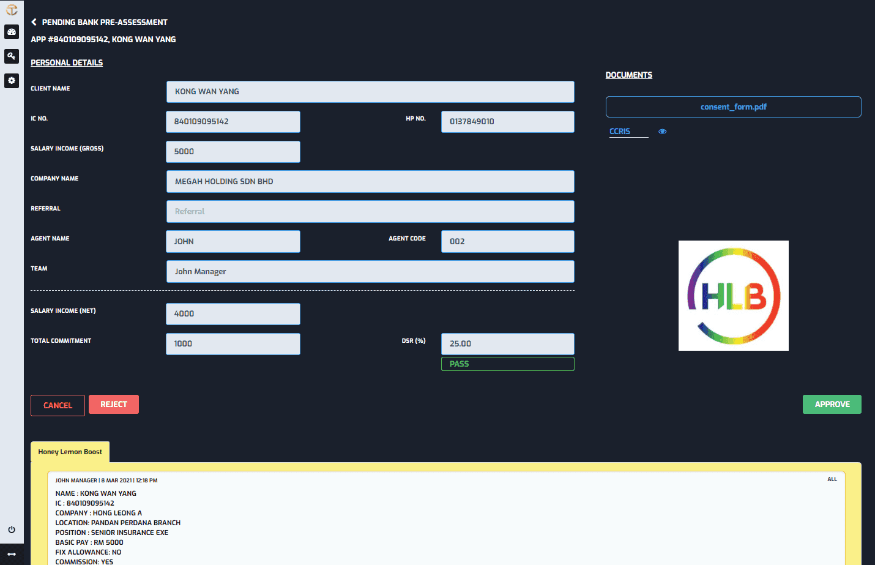Go back using the left chevron arrow

(x=34, y=21)
